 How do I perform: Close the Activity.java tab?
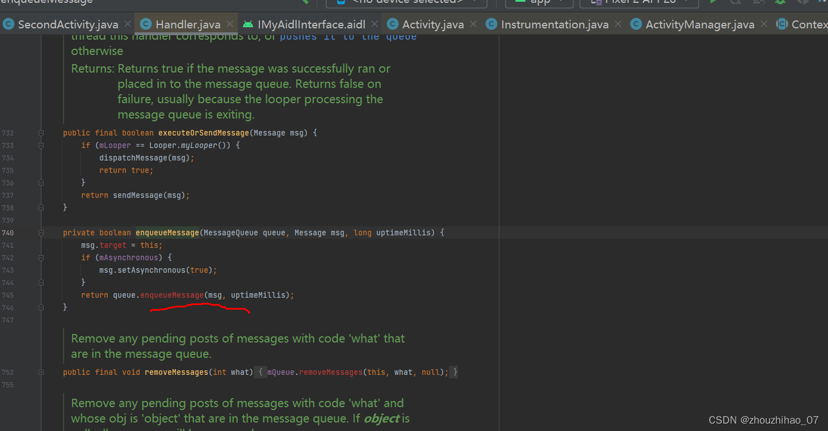(473, 24)
